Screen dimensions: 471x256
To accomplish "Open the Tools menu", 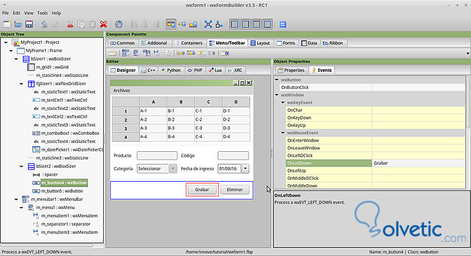I will 42,13.
